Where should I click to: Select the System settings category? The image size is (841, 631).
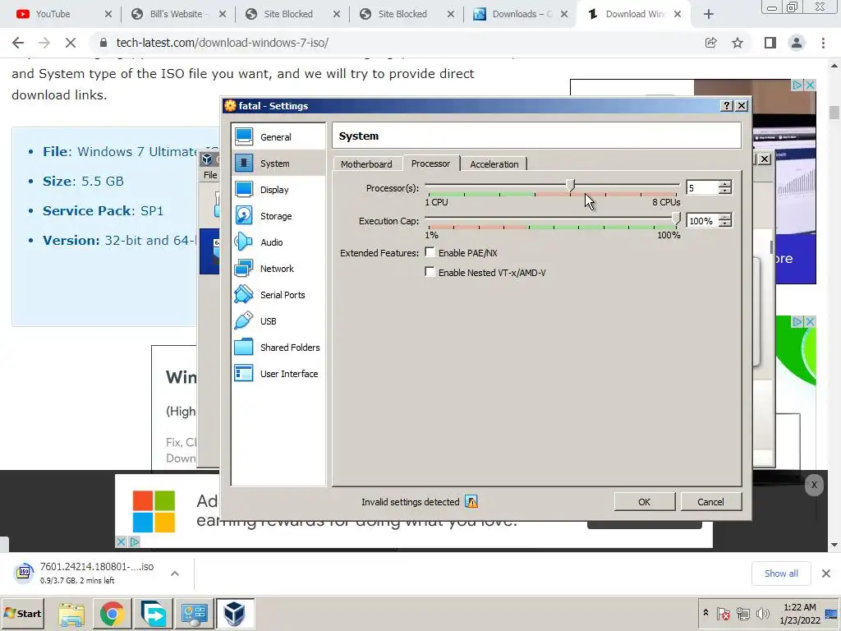click(x=278, y=164)
